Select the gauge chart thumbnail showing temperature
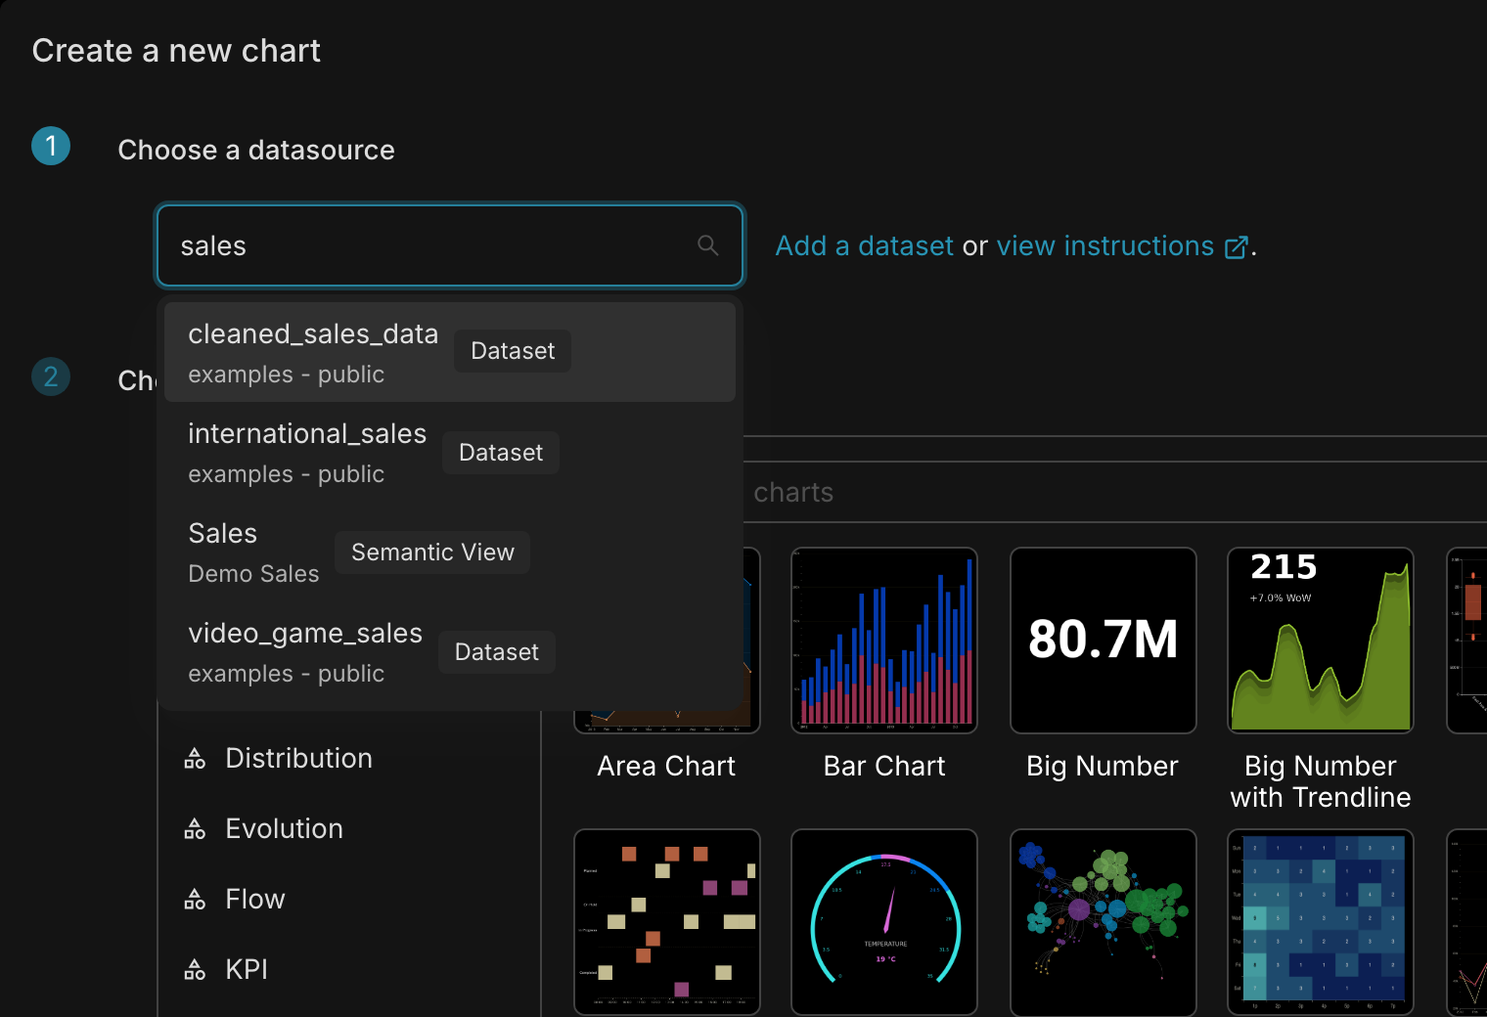The height and width of the screenshot is (1017, 1487). 884,922
